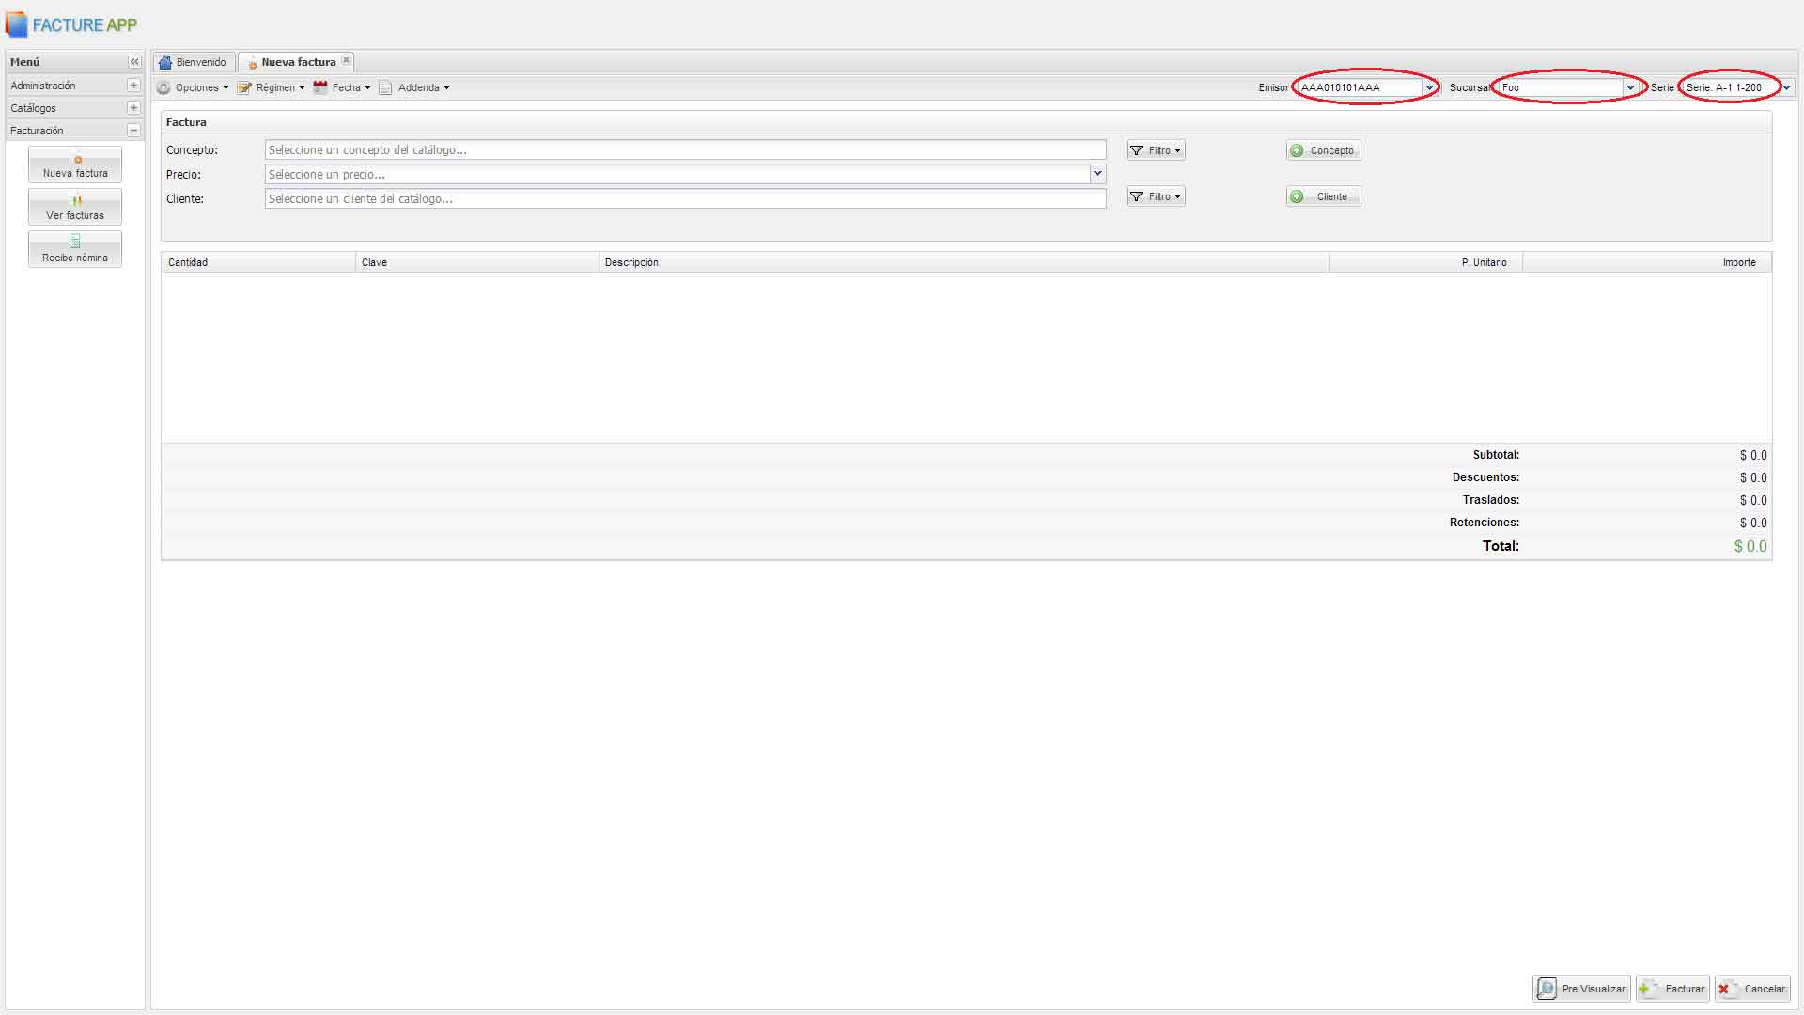This screenshot has height=1015, width=1804.
Task: Click the Bienvenido home icon
Action: point(165,62)
